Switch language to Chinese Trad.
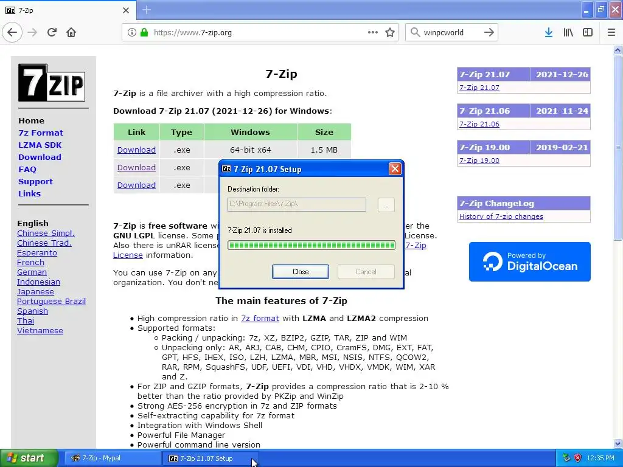The height and width of the screenshot is (467, 623). [x=44, y=243]
